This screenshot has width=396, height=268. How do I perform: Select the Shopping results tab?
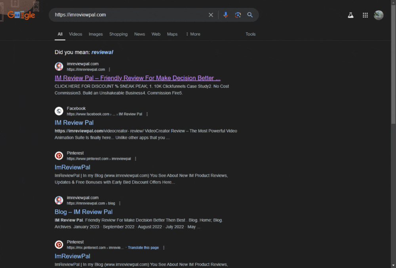pyautogui.click(x=118, y=34)
